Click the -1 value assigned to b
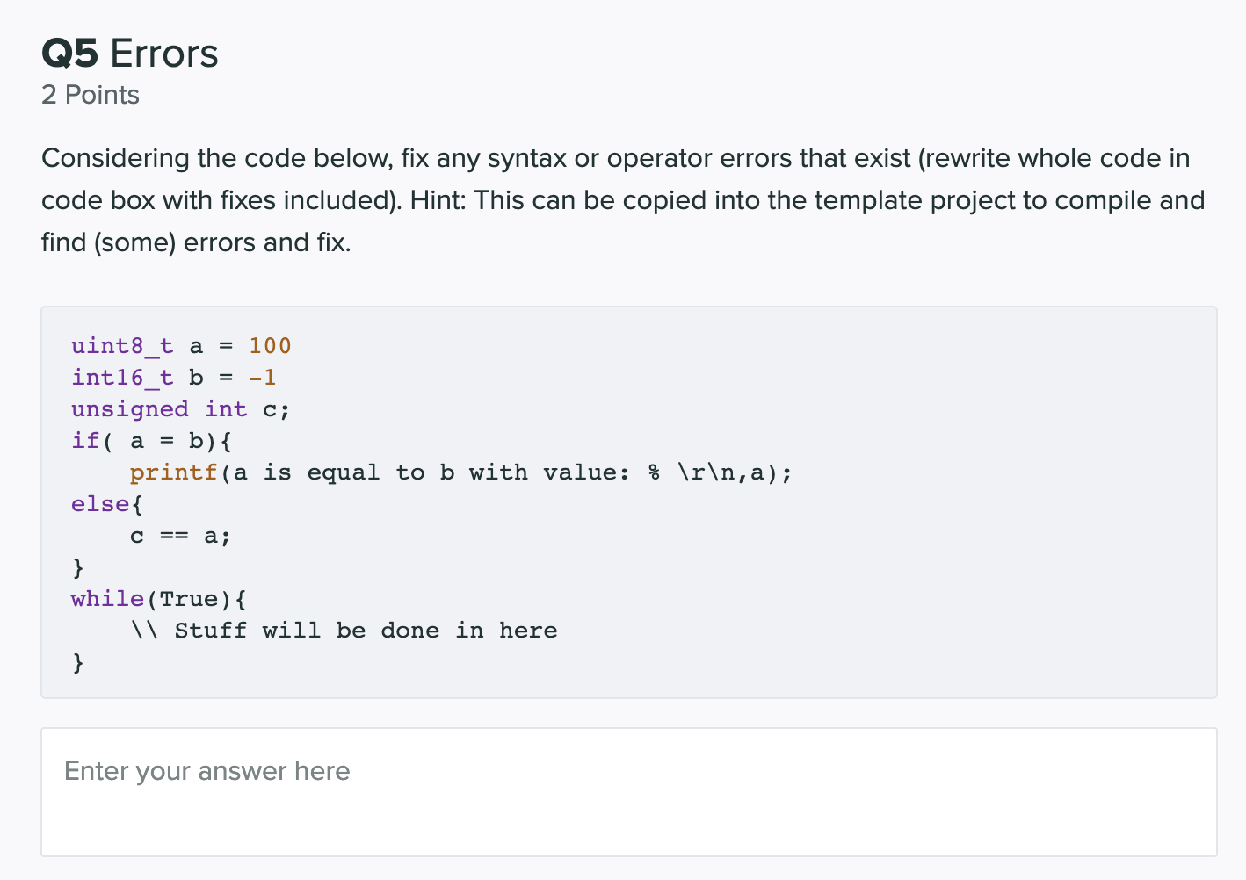The width and height of the screenshot is (1246, 880). 263,377
